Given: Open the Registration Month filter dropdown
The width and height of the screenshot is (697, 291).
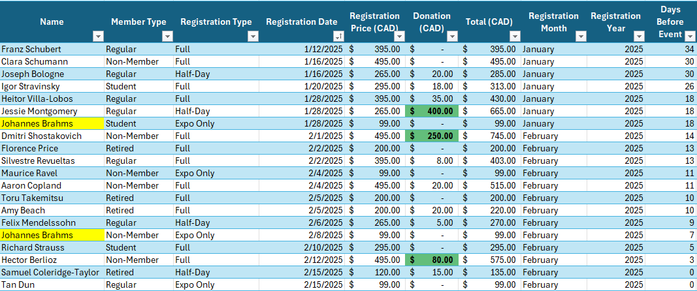Looking at the screenshot, I should pyautogui.click(x=581, y=37).
